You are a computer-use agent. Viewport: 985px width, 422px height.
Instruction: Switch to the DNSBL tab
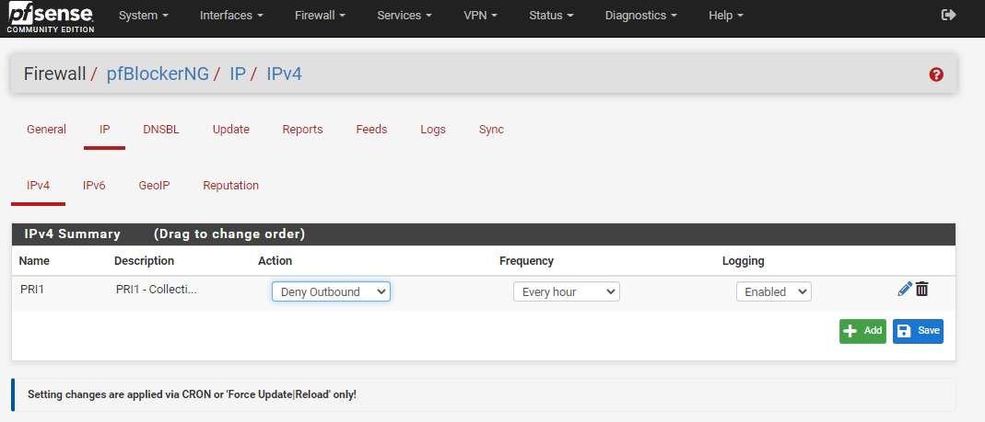pyautogui.click(x=161, y=130)
